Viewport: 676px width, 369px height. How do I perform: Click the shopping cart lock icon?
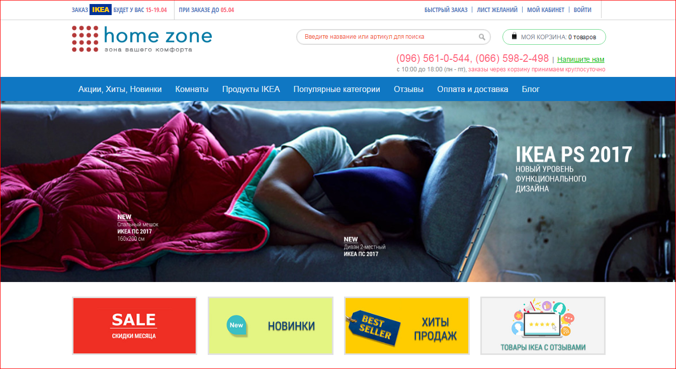click(x=514, y=36)
